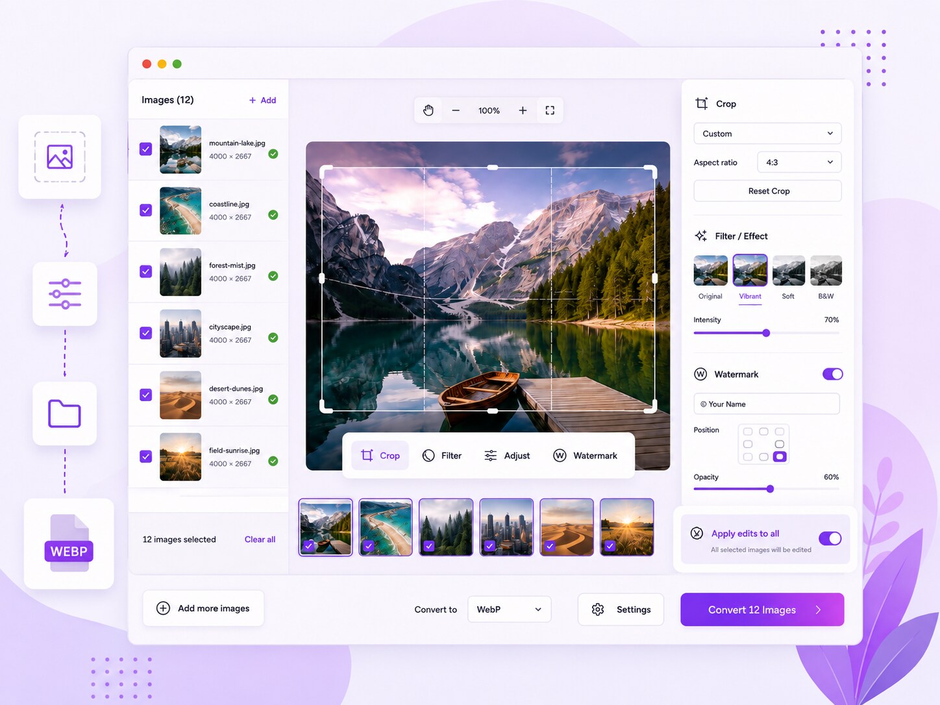This screenshot has width=940, height=705.
Task: Click the Opacity slider handle
Action: [x=770, y=489]
